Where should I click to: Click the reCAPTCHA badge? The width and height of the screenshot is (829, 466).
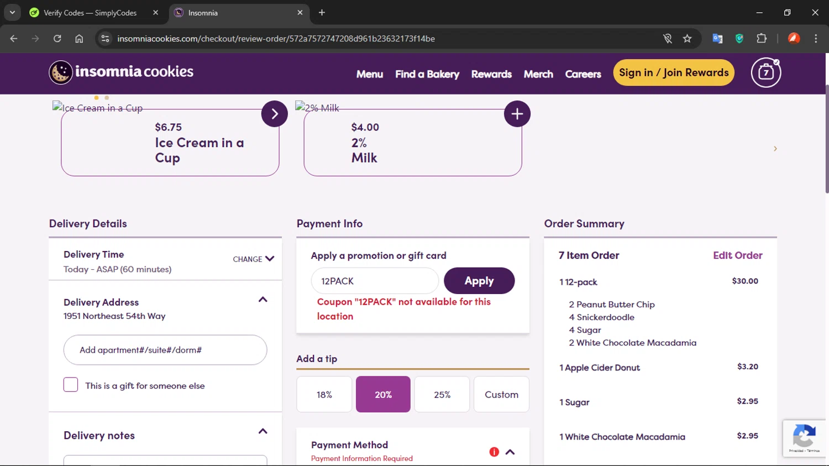pyautogui.click(x=805, y=438)
